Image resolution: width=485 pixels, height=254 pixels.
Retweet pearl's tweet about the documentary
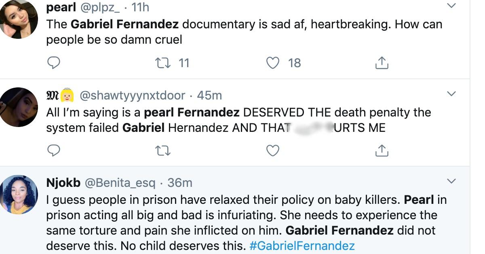pyautogui.click(x=163, y=63)
